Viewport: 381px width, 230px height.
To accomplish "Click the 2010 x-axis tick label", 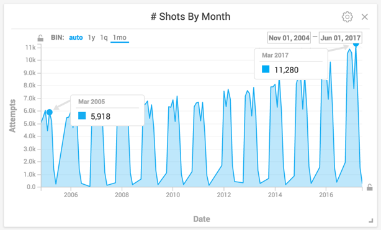I will pos(173,195).
